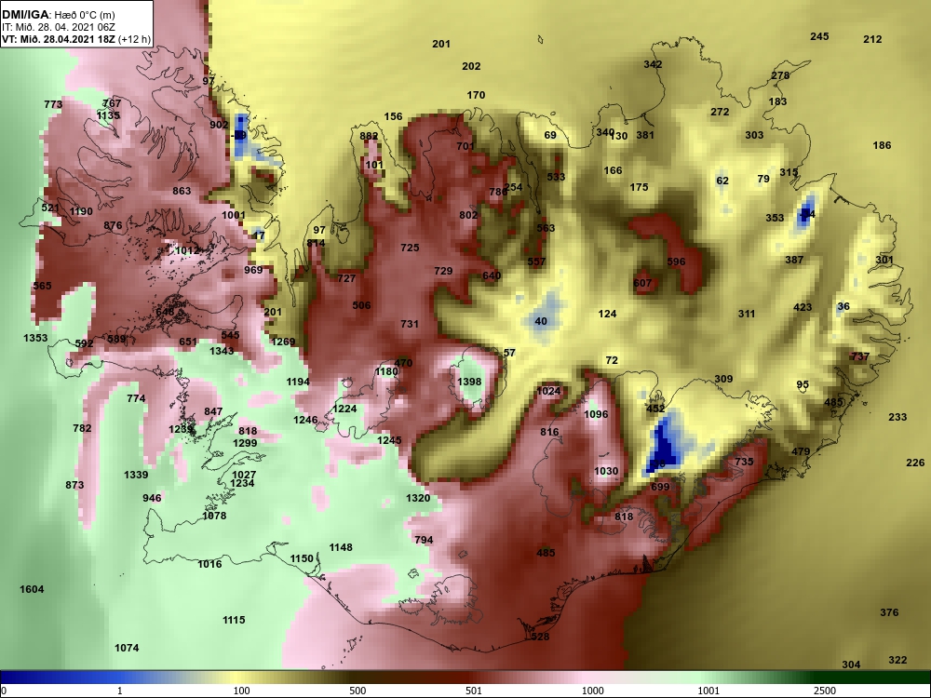Click the map value '1115'
931x698 pixels.
(234, 620)
